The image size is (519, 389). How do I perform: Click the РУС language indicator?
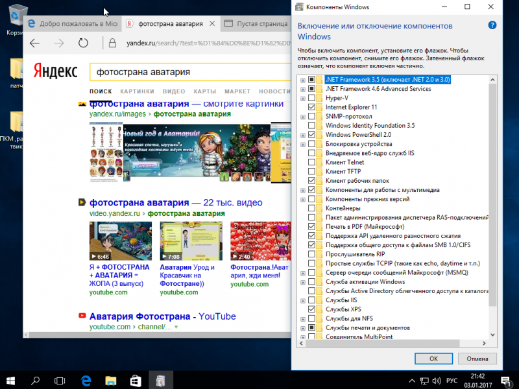(x=452, y=381)
